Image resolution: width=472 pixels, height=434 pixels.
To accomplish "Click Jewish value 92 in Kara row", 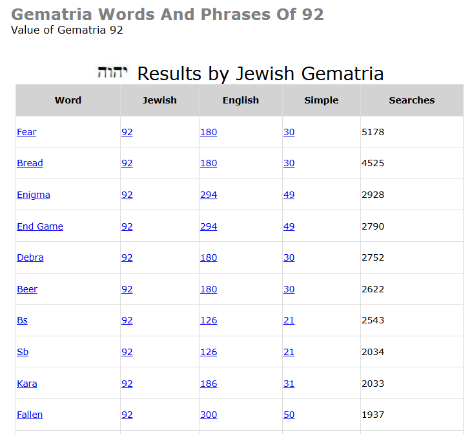I will tap(127, 384).
